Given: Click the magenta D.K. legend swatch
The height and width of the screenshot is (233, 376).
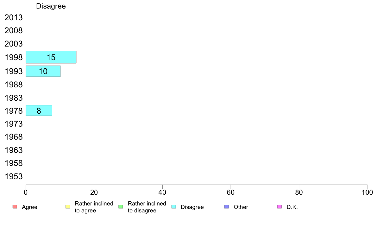Looking at the screenshot, I should click(x=279, y=207).
